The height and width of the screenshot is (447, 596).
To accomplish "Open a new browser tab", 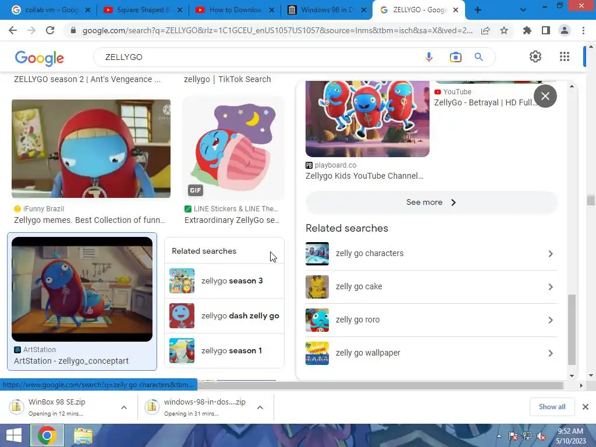I will click(478, 10).
